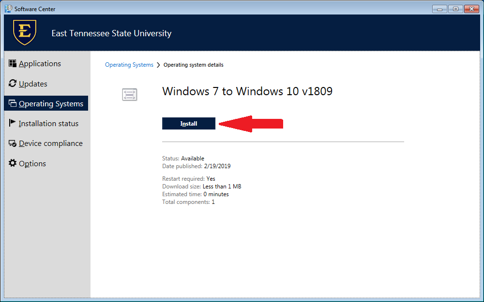This screenshot has height=302, width=484.
Task: Go to Installation status text label
Action: pyautogui.click(x=48, y=124)
